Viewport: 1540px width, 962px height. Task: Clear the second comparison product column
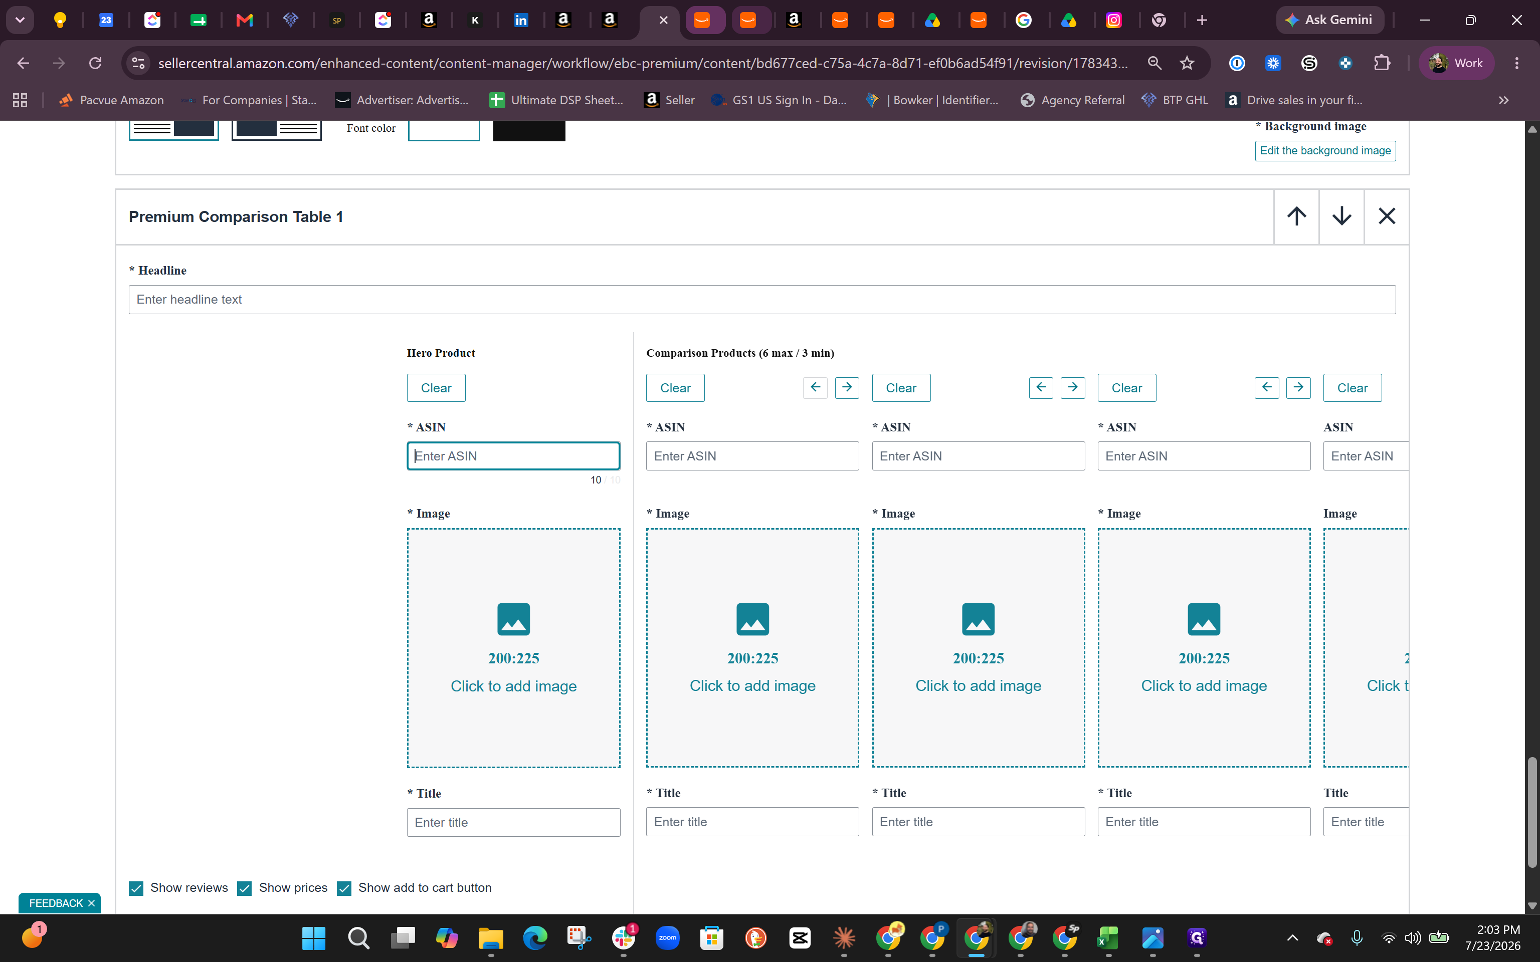tap(901, 387)
